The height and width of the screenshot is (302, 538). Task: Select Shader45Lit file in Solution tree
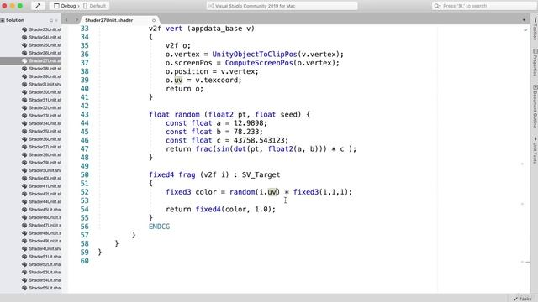41,210
